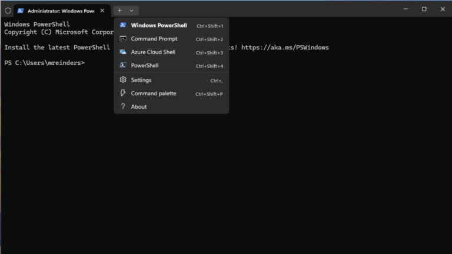This screenshot has width=452, height=254.
Task: Click the administrator shield icon in title bar
Action: 8,11
